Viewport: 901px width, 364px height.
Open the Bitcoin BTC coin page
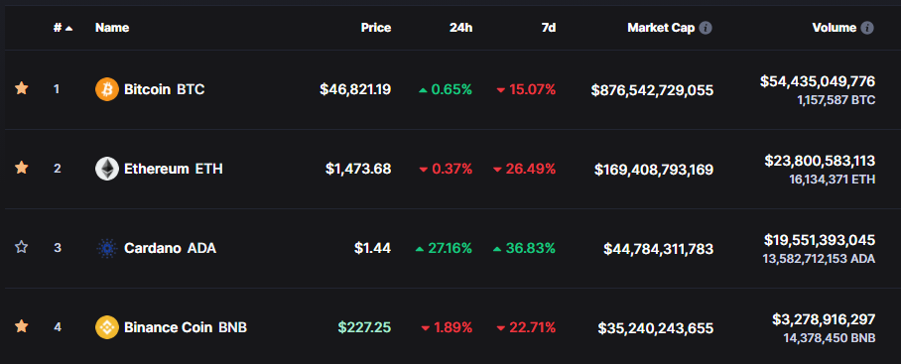click(x=165, y=89)
